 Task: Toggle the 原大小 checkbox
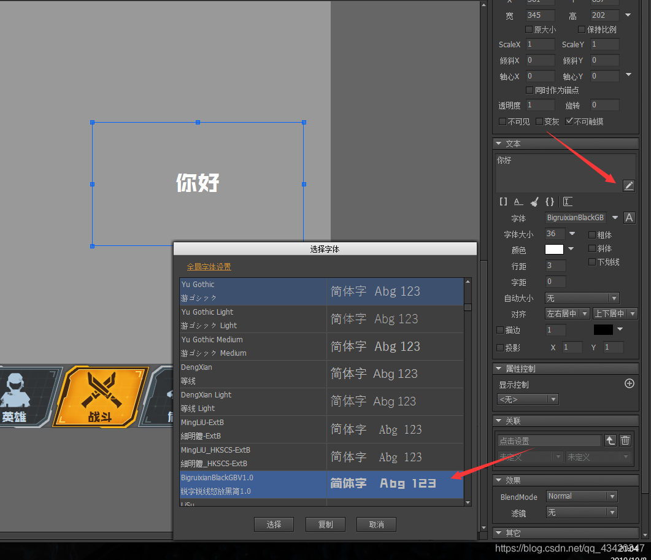[x=529, y=29]
